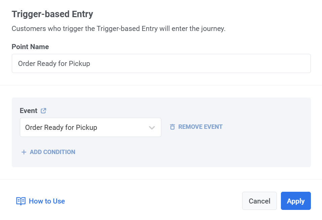Click the book icon beside How to Use
Image resolution: width=322 pixels, height=220 pixels.
click(21, 201)
